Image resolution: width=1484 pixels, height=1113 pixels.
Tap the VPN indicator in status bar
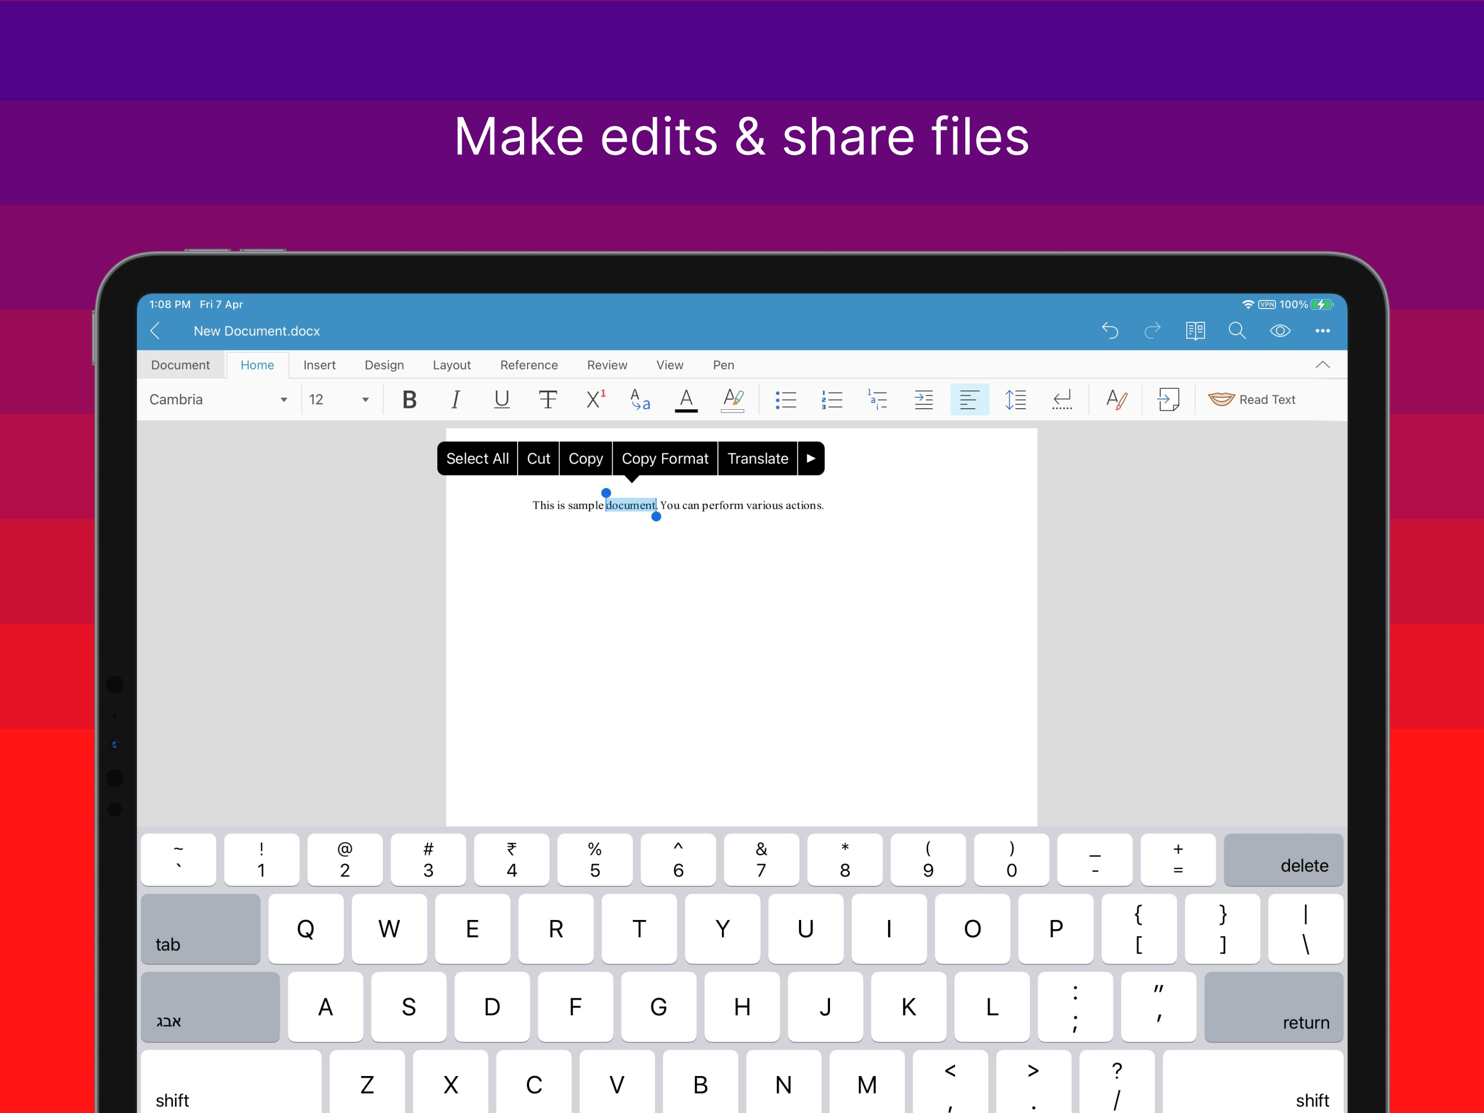pos(1267,304)
